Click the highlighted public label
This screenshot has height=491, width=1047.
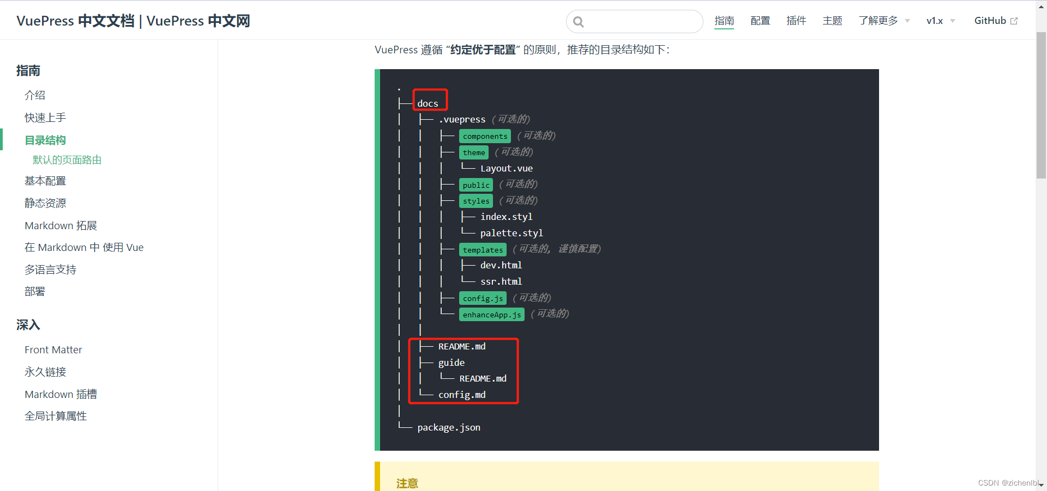point(476,185)
